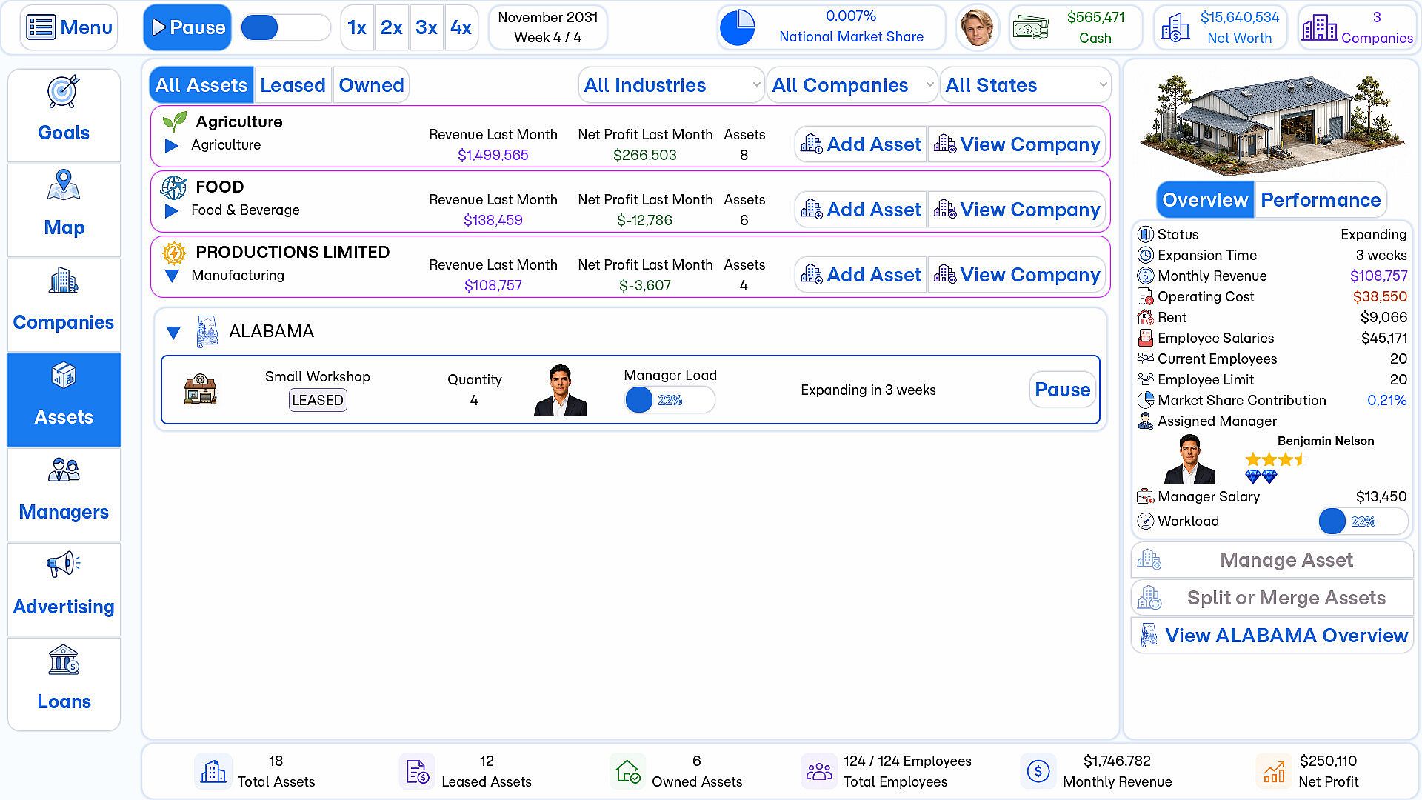
Task: Open the Loans bank icon
Action: (x=64, y=659)
